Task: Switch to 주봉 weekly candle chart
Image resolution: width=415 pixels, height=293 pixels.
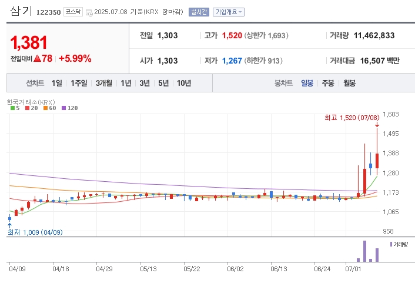Action: pyautogui.click(x=328, y=83)
